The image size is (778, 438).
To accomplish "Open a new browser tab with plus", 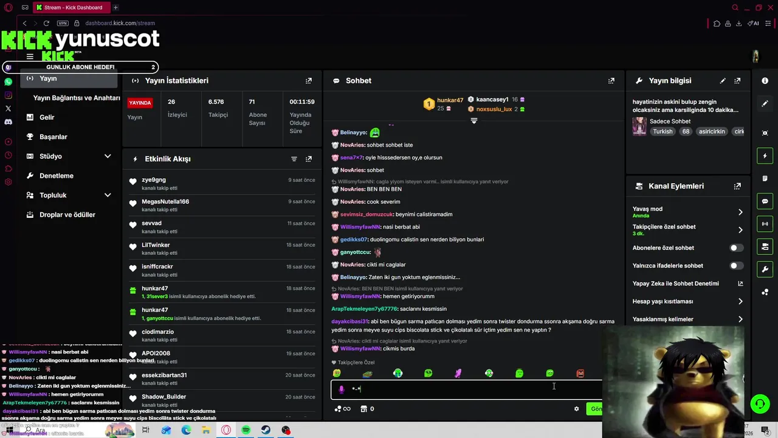I will 115,7.
